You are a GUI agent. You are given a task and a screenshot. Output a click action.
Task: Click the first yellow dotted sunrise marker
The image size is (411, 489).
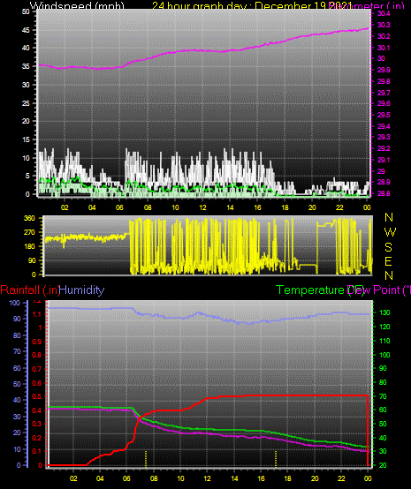click(x=146, y=459)
